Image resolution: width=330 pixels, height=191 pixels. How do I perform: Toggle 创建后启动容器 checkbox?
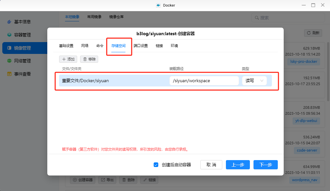pos(156,165)
